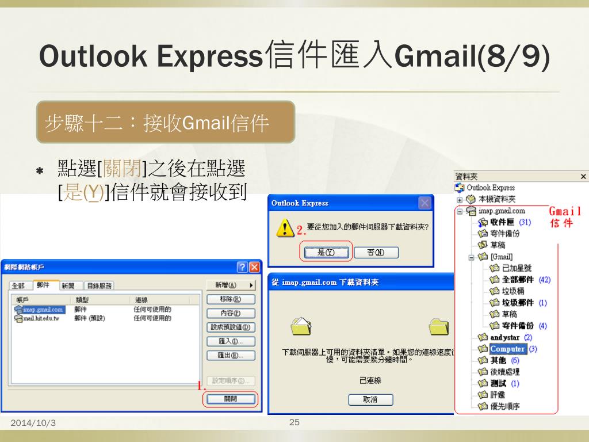This screenshot has height=442, width=589.
Task: Expand the 本機資料夾 node
Action: point(460,200)
